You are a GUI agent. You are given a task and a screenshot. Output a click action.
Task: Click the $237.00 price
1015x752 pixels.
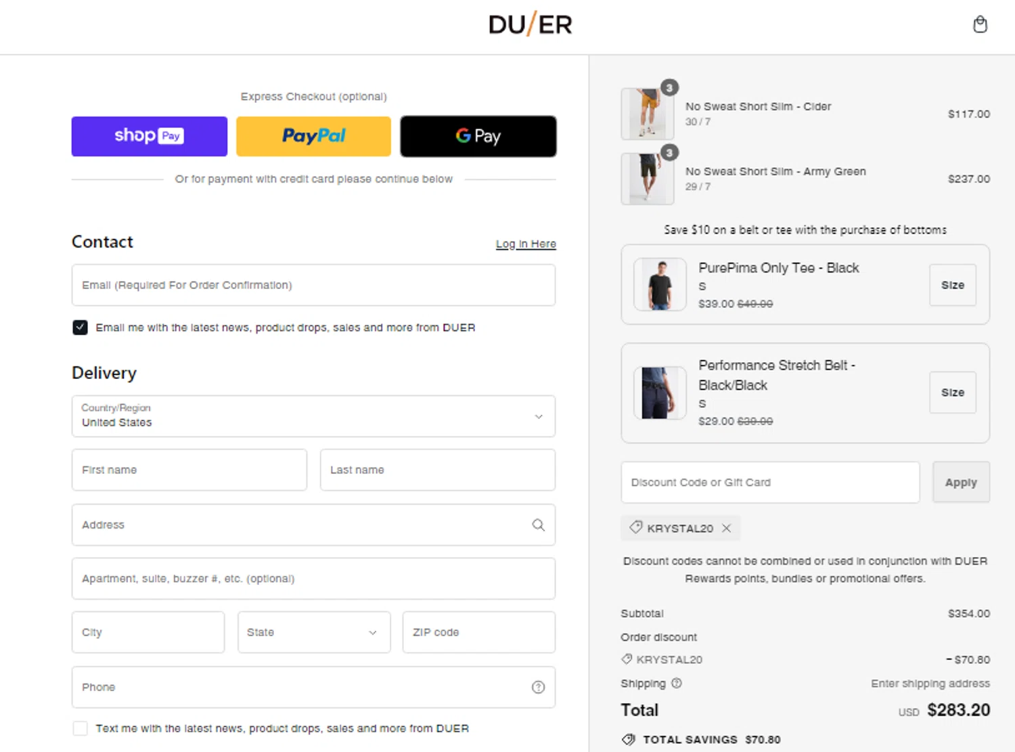(x=969, y=179)
